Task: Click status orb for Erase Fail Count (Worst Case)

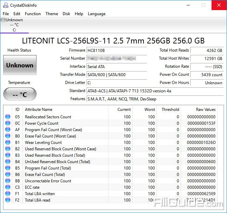Action: click(8, 136)
